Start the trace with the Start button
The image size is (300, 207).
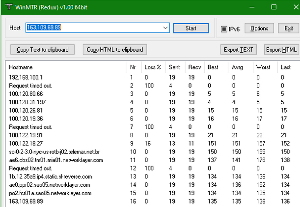pos(191,28)
